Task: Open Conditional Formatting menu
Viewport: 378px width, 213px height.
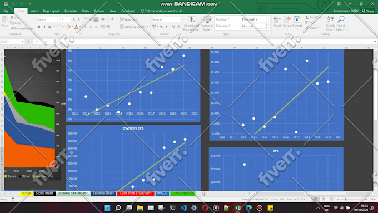Action: 192,24
